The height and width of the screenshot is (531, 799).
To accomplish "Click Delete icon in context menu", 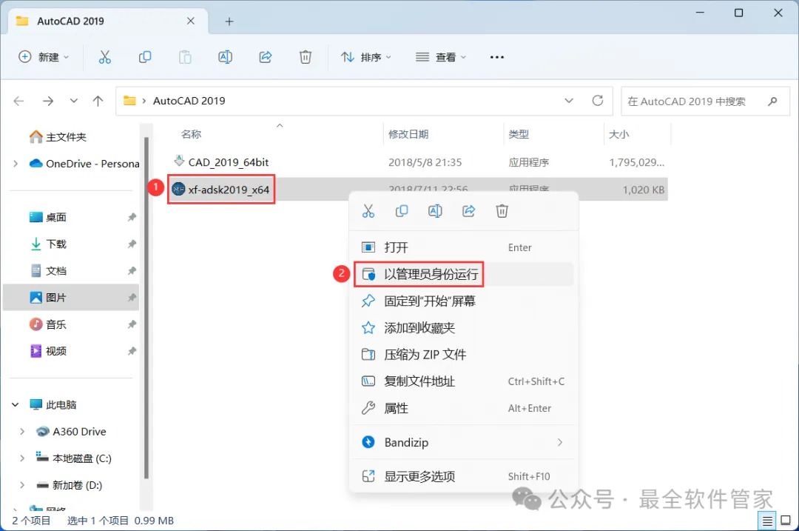I will coord(502,211).
